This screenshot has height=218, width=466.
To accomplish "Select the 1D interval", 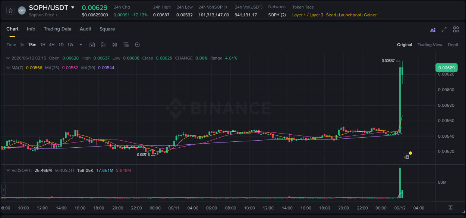I will [61, 45].
